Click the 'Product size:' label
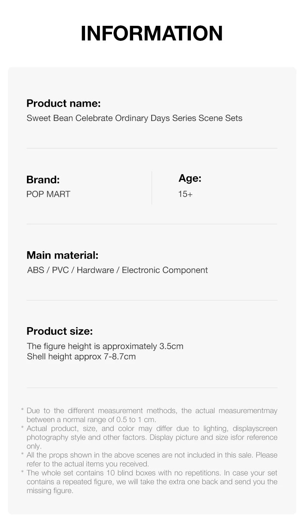Image resolution: width=304 pixels, height=524 pixels. pos(60,331)
